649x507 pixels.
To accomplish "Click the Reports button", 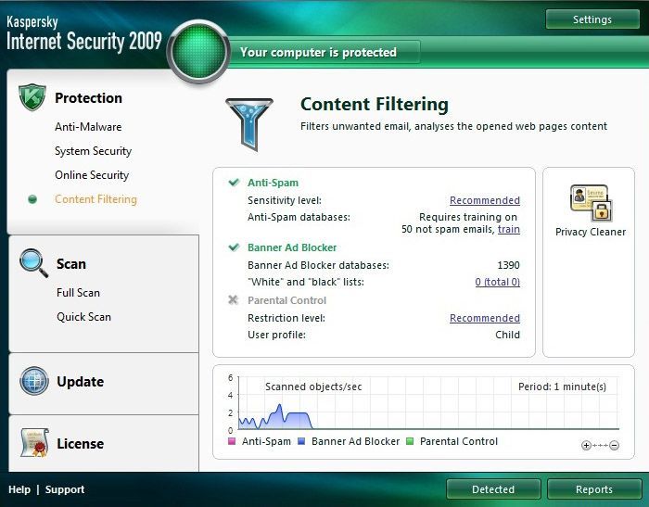I will 594,489.
